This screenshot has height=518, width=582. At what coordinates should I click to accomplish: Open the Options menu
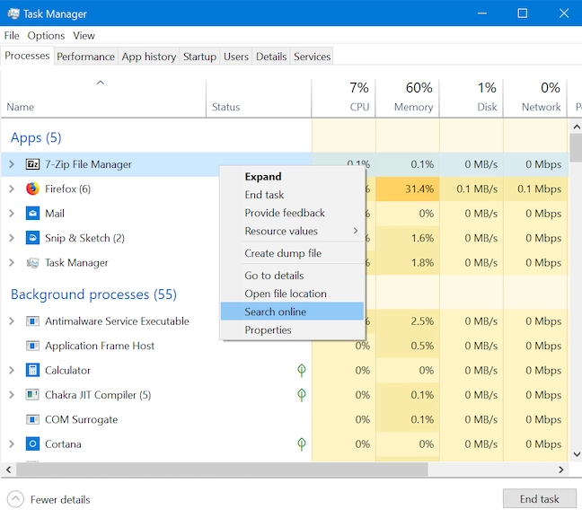(x=46, y=36)
